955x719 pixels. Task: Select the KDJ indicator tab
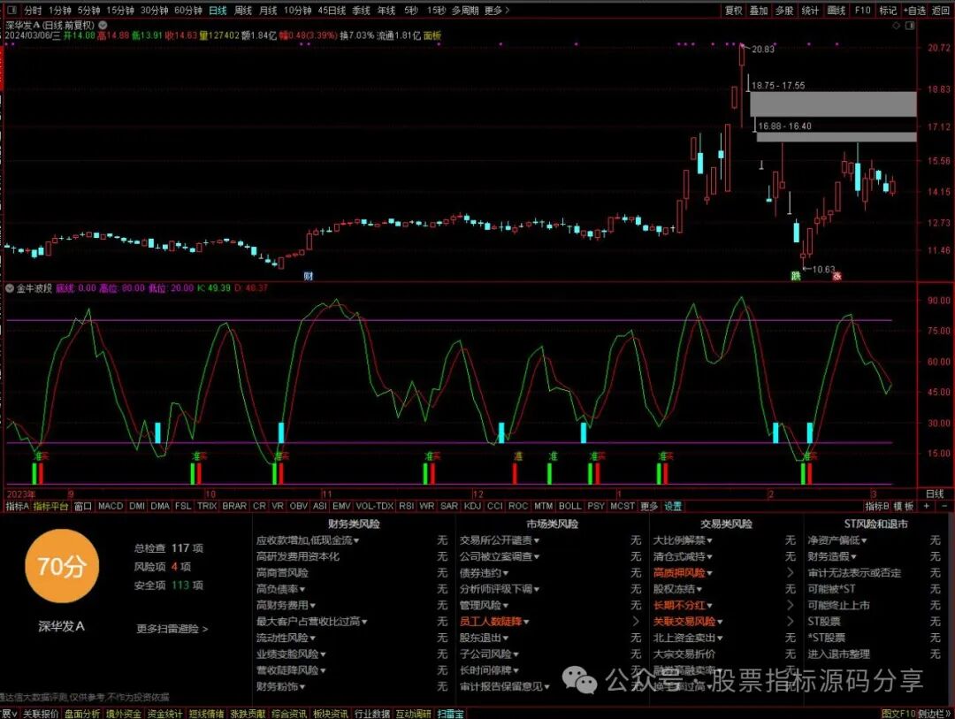(472, 506)
